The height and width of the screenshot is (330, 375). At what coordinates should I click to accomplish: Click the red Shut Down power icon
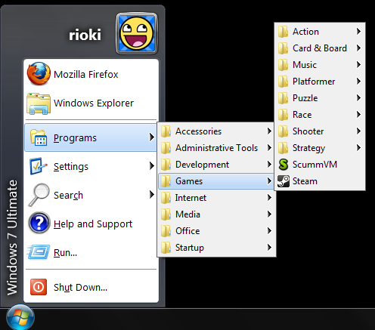[39, 287]
